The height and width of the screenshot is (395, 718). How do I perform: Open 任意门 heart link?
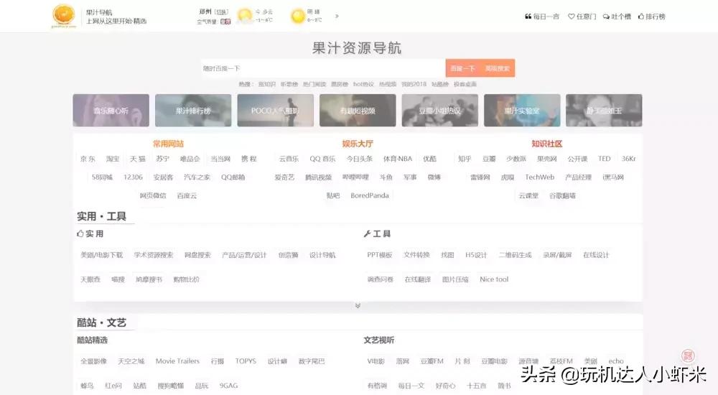point(582,17)
